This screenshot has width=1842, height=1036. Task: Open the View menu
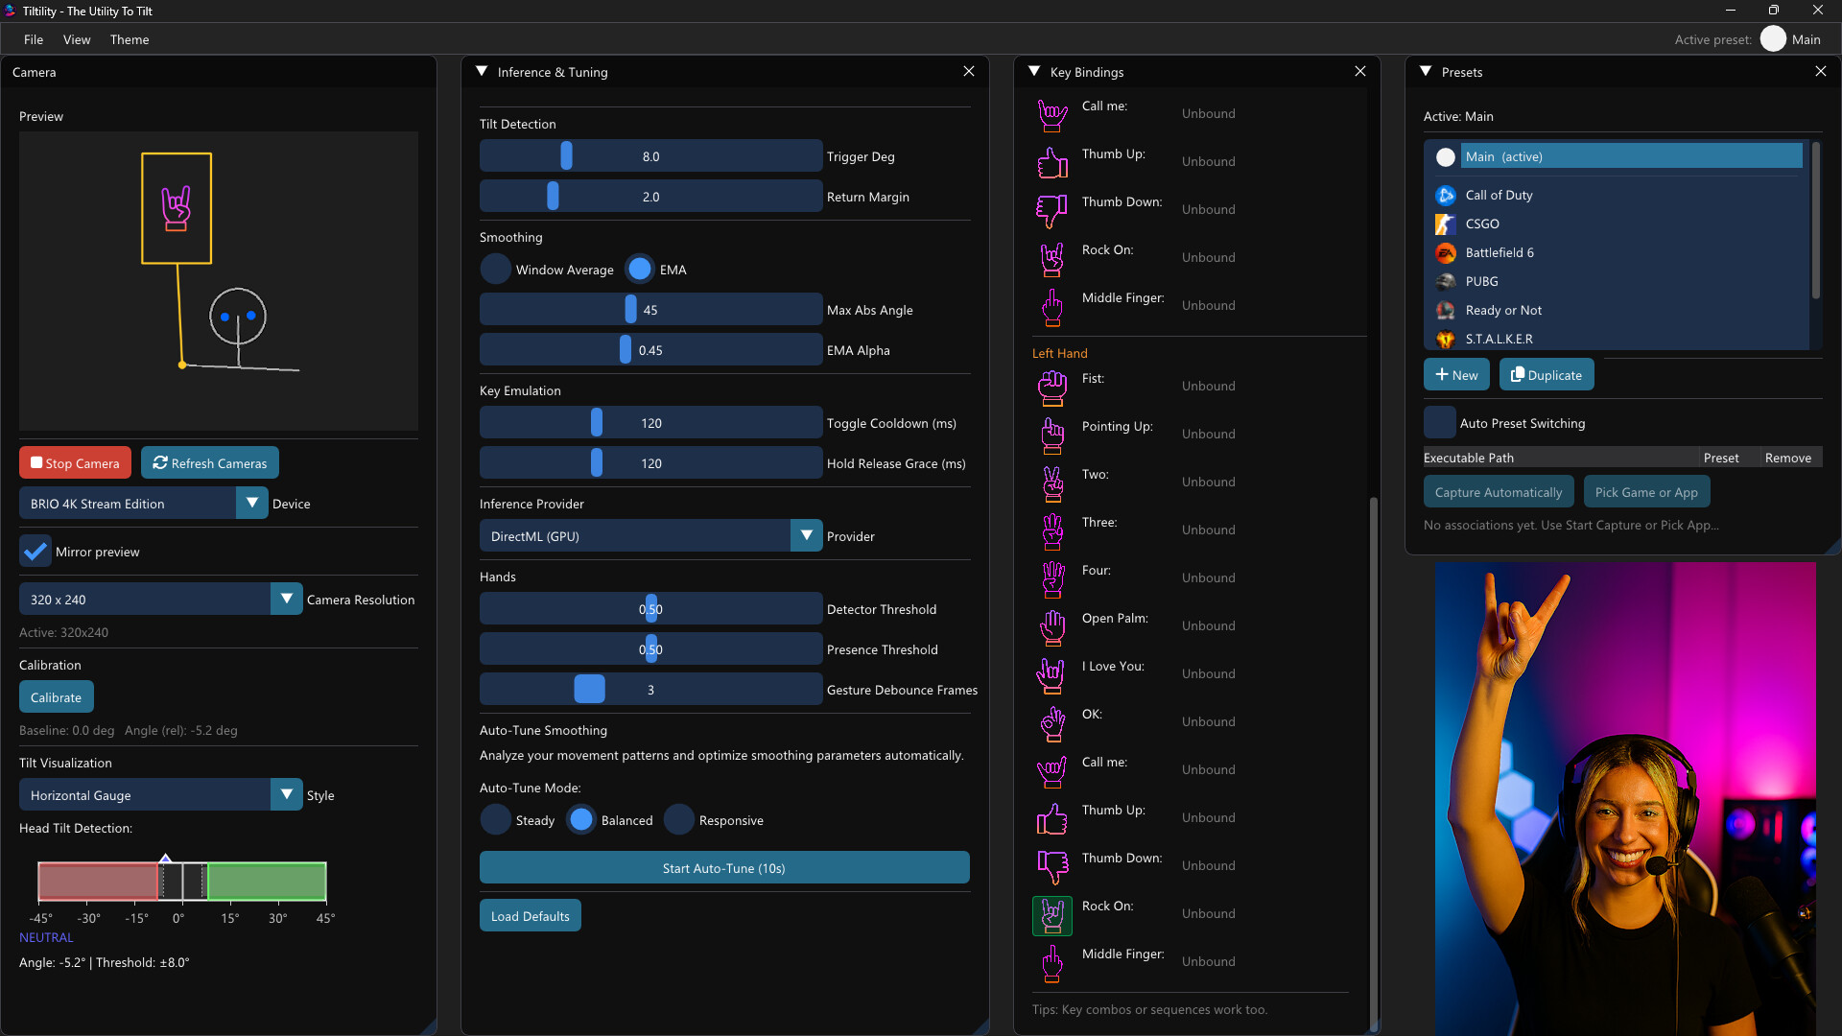tap(77, 39)
